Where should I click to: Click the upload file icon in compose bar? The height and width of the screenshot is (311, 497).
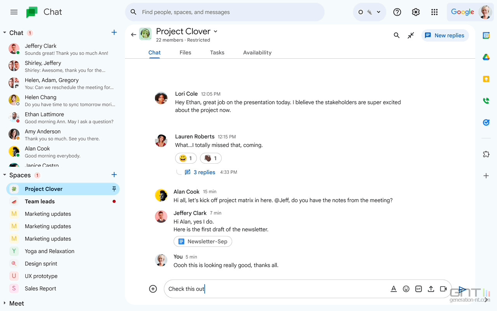coord(431,289)
